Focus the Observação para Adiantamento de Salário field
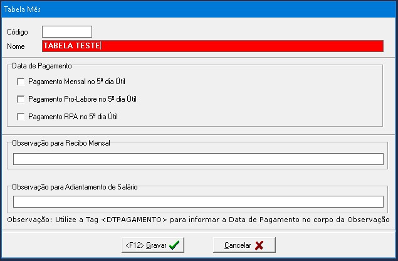 tap(198, 202)
